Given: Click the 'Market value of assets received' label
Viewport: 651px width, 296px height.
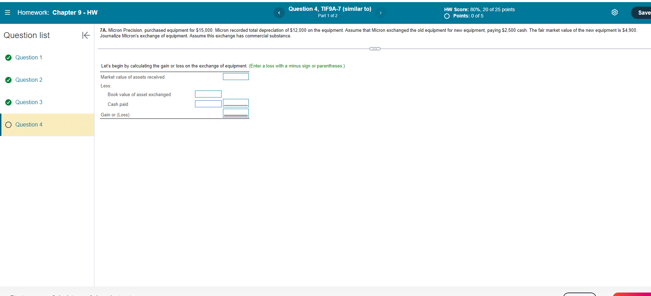Looking at the screenshot, I should 132,77.
